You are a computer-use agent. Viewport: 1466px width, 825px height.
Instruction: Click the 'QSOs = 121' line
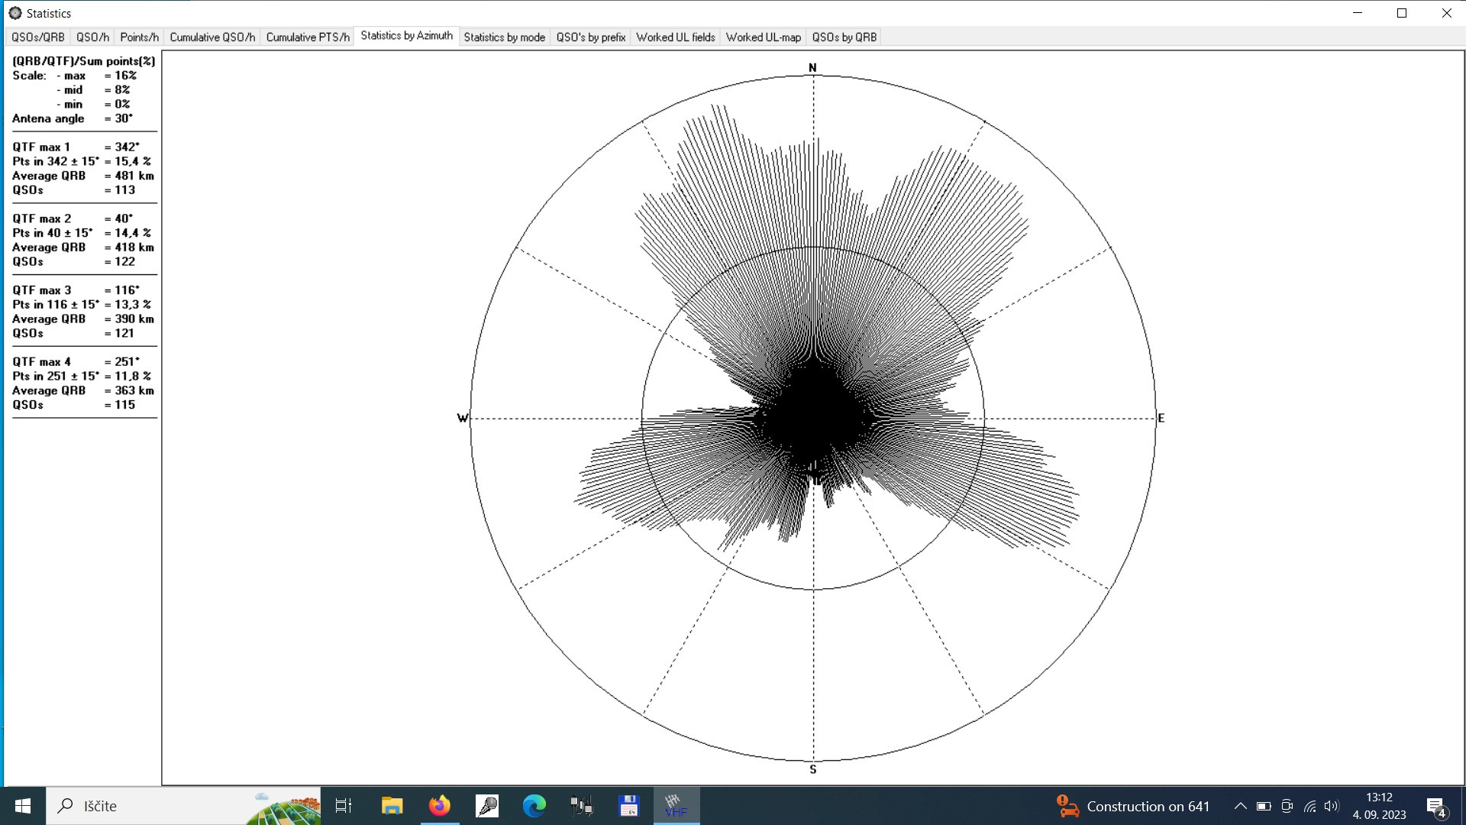coord(73,333)
